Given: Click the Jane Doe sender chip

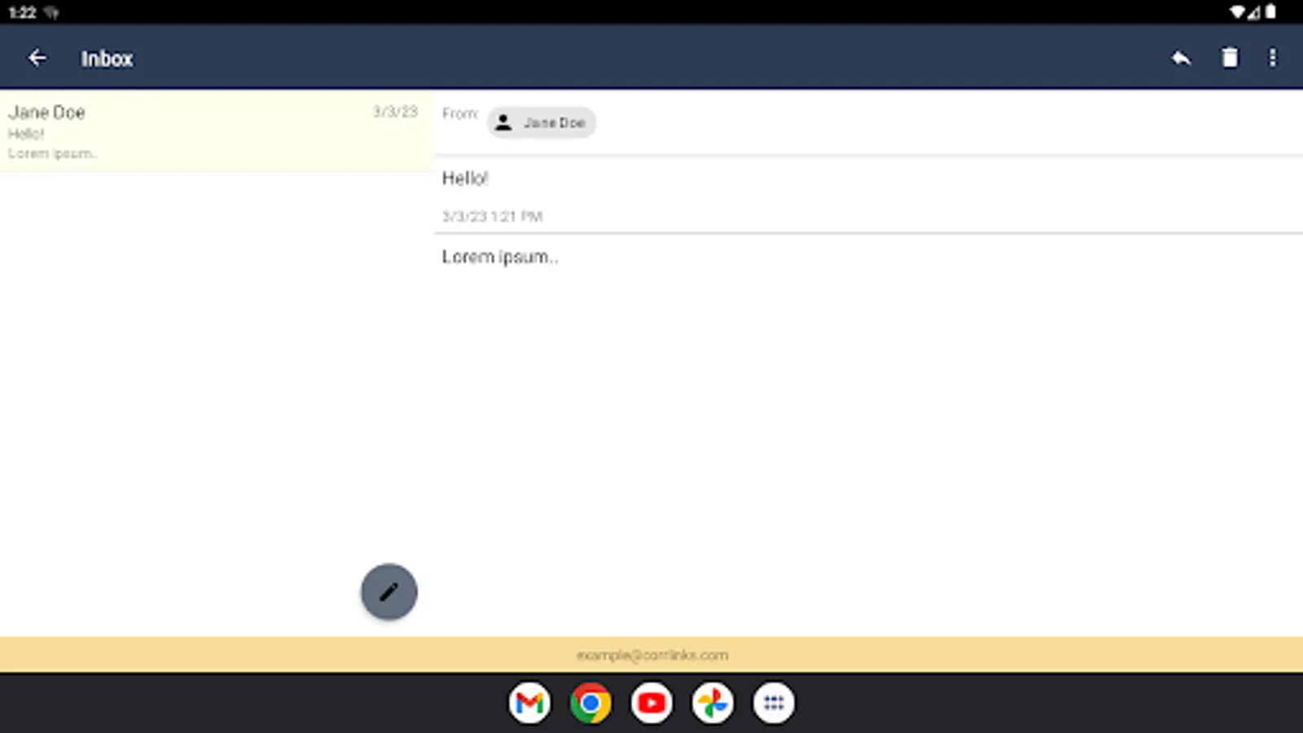Looking at the screenshot, I should click(x=542, y=123).
